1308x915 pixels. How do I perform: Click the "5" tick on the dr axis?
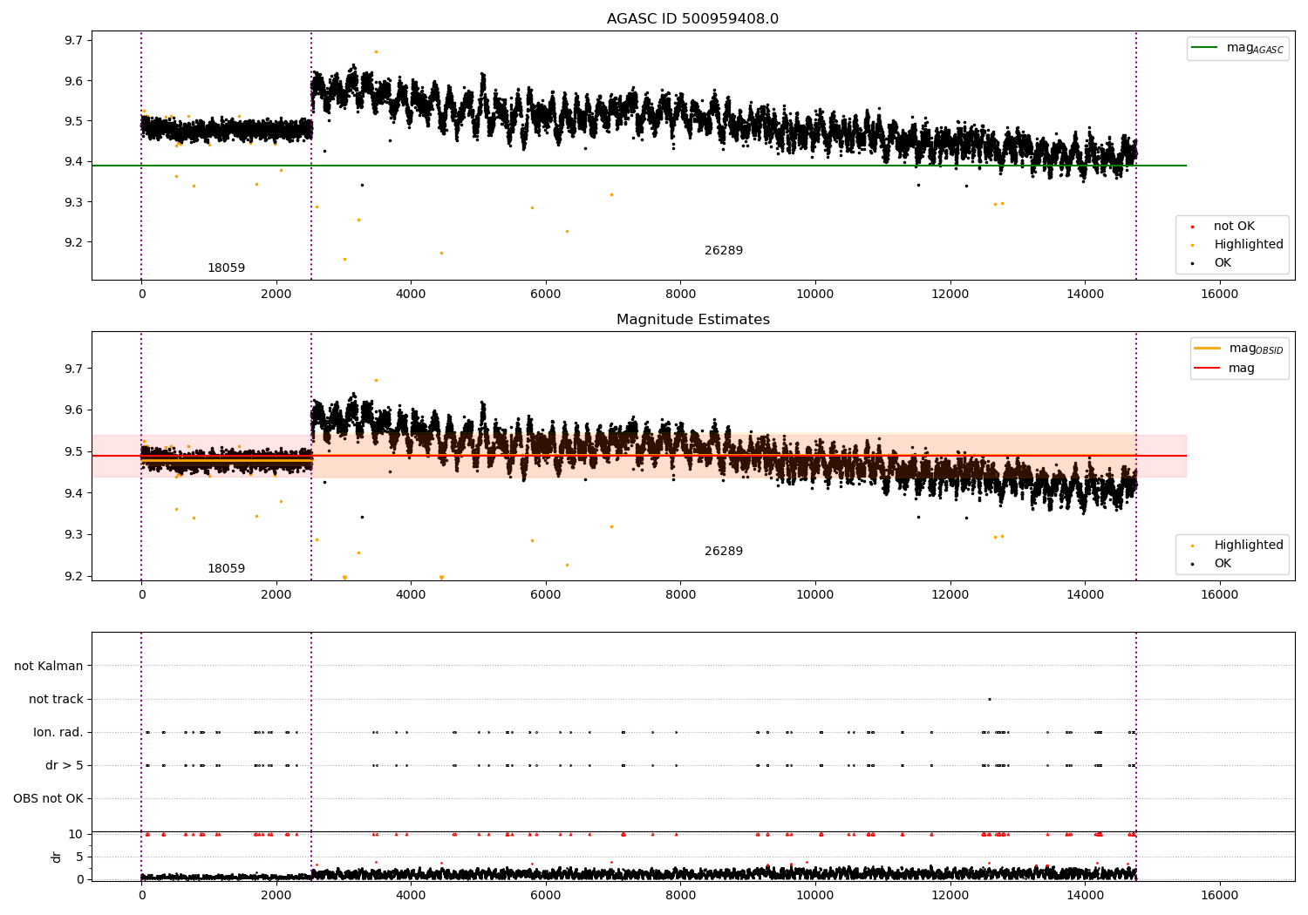click(79, 857)
